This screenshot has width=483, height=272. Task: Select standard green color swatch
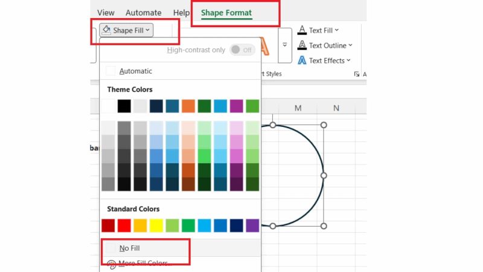[x=188, y=225]
